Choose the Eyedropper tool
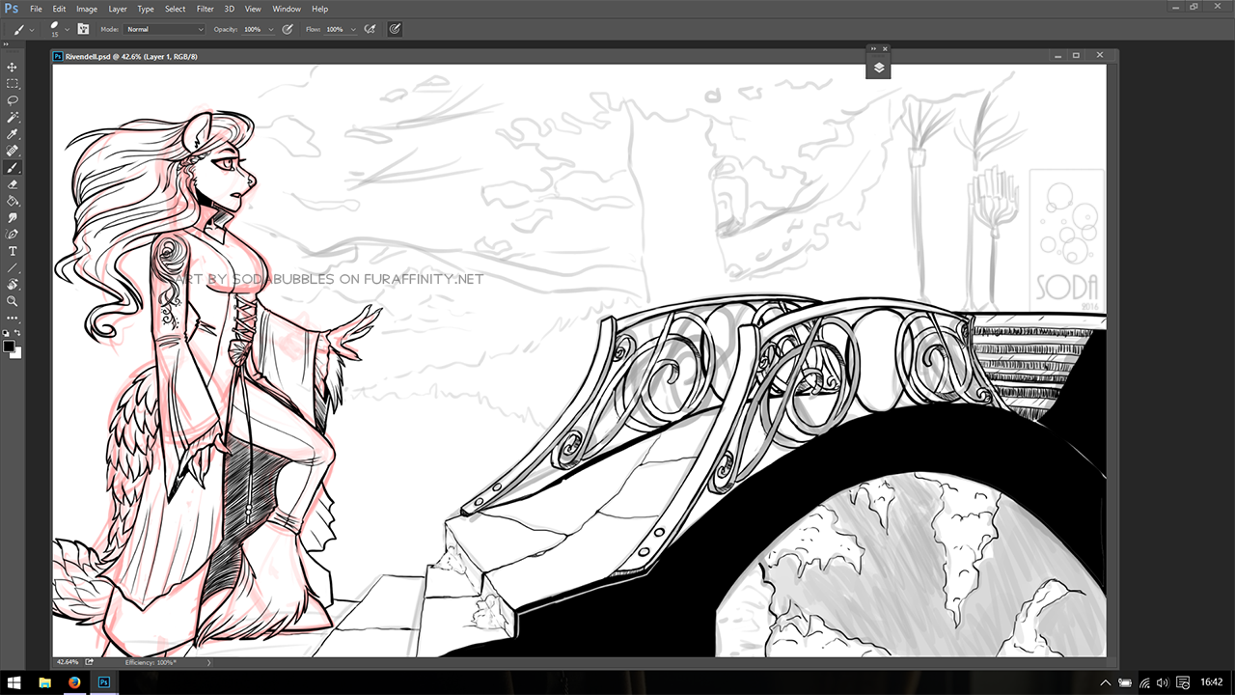This screenshot has height=695, width=1235. (x=13, y=134)
